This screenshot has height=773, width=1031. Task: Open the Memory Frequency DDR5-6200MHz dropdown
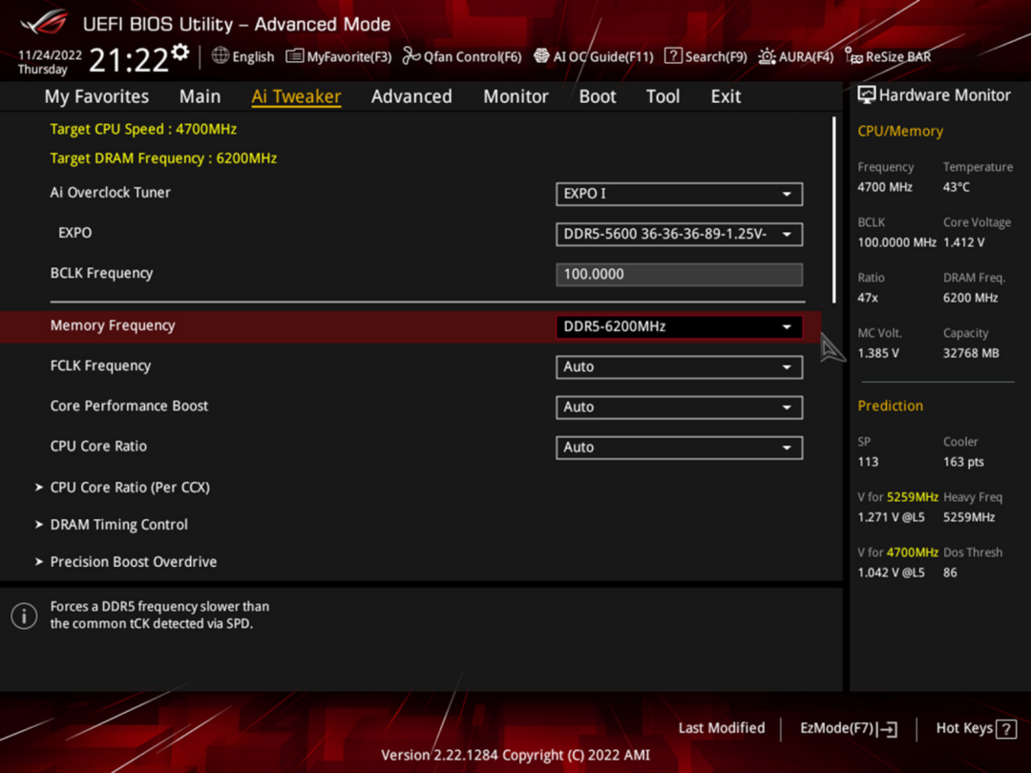pos(679,326)
